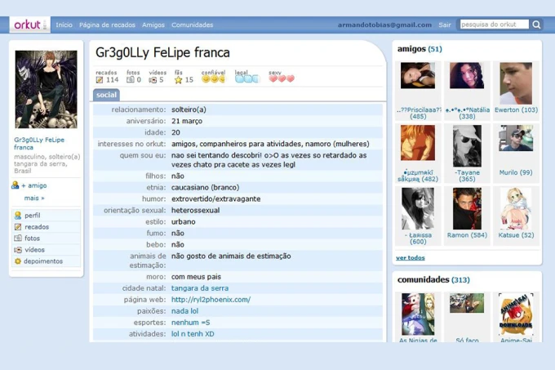The height and width of the screenshot is (370, 555).
Task: Click 'ver todos' under amigos
Action: [411, 258]
